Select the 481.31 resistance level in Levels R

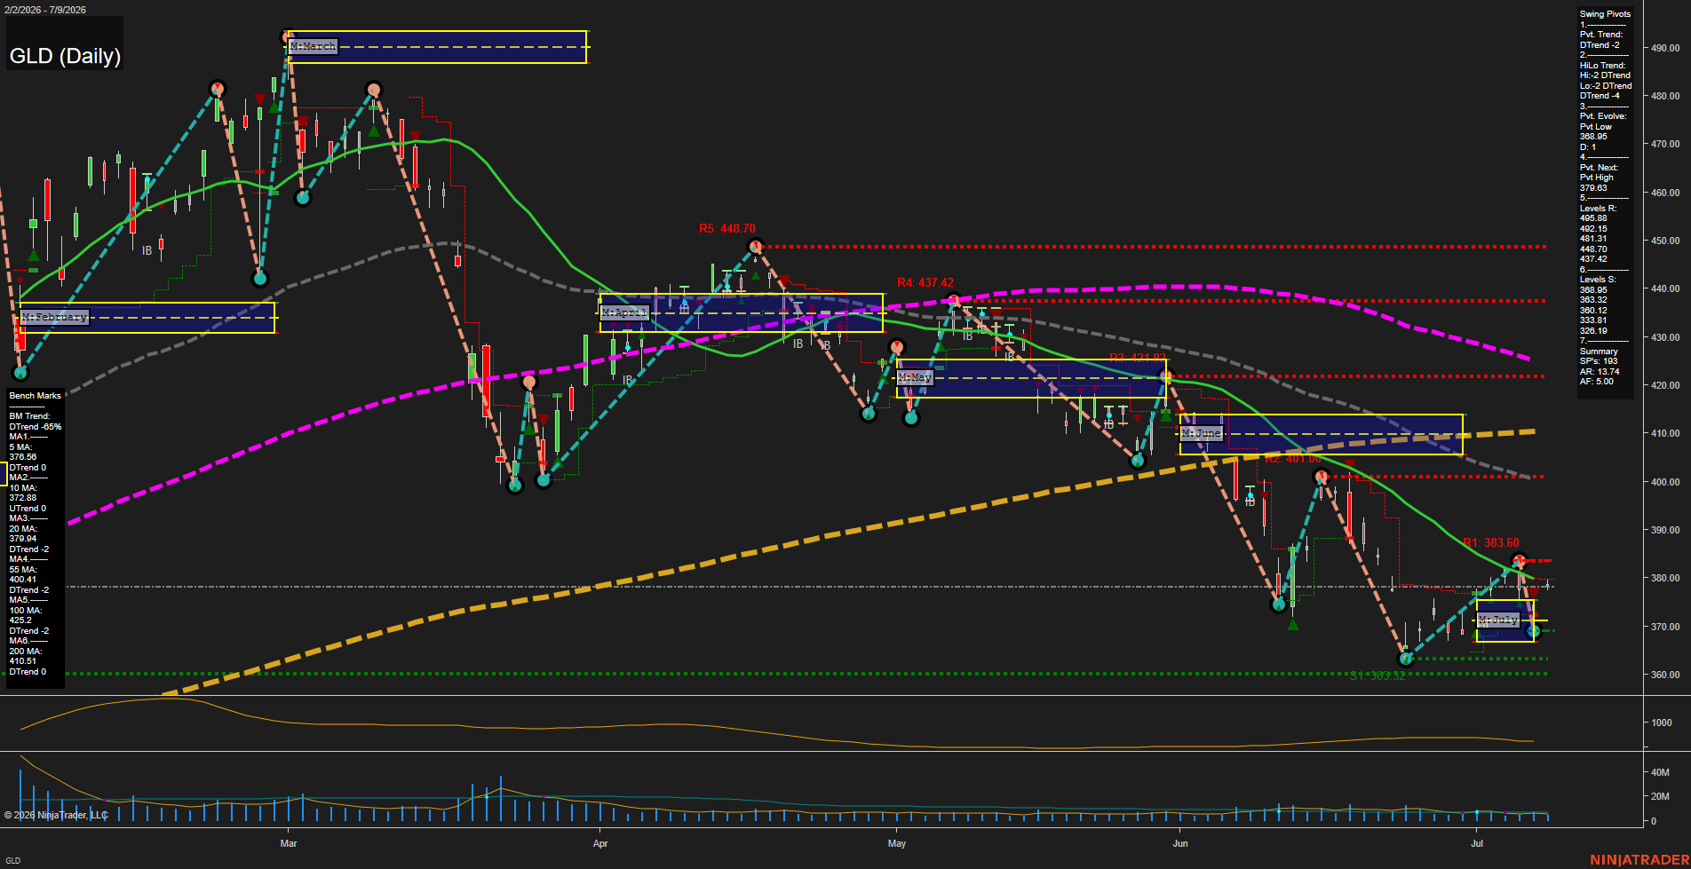click(x=1593, y=239)
